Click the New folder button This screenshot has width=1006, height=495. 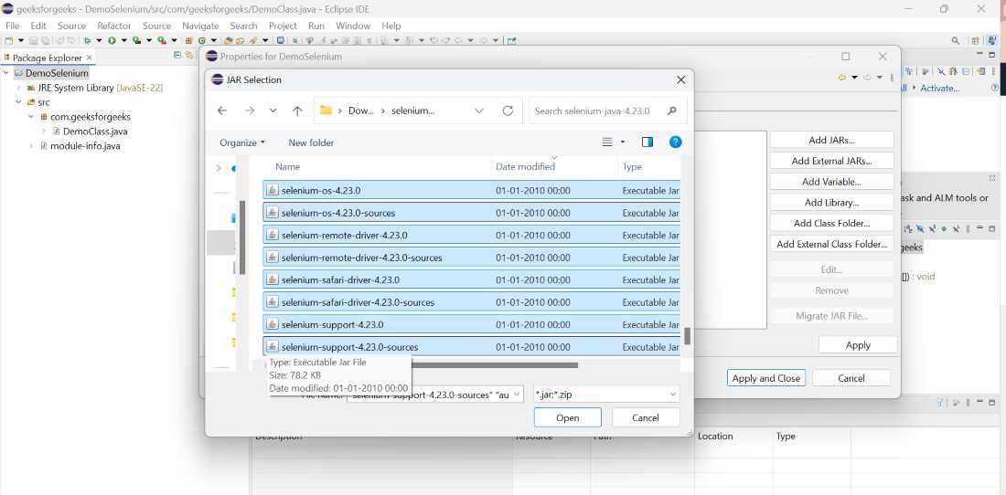tap(311, 142)
